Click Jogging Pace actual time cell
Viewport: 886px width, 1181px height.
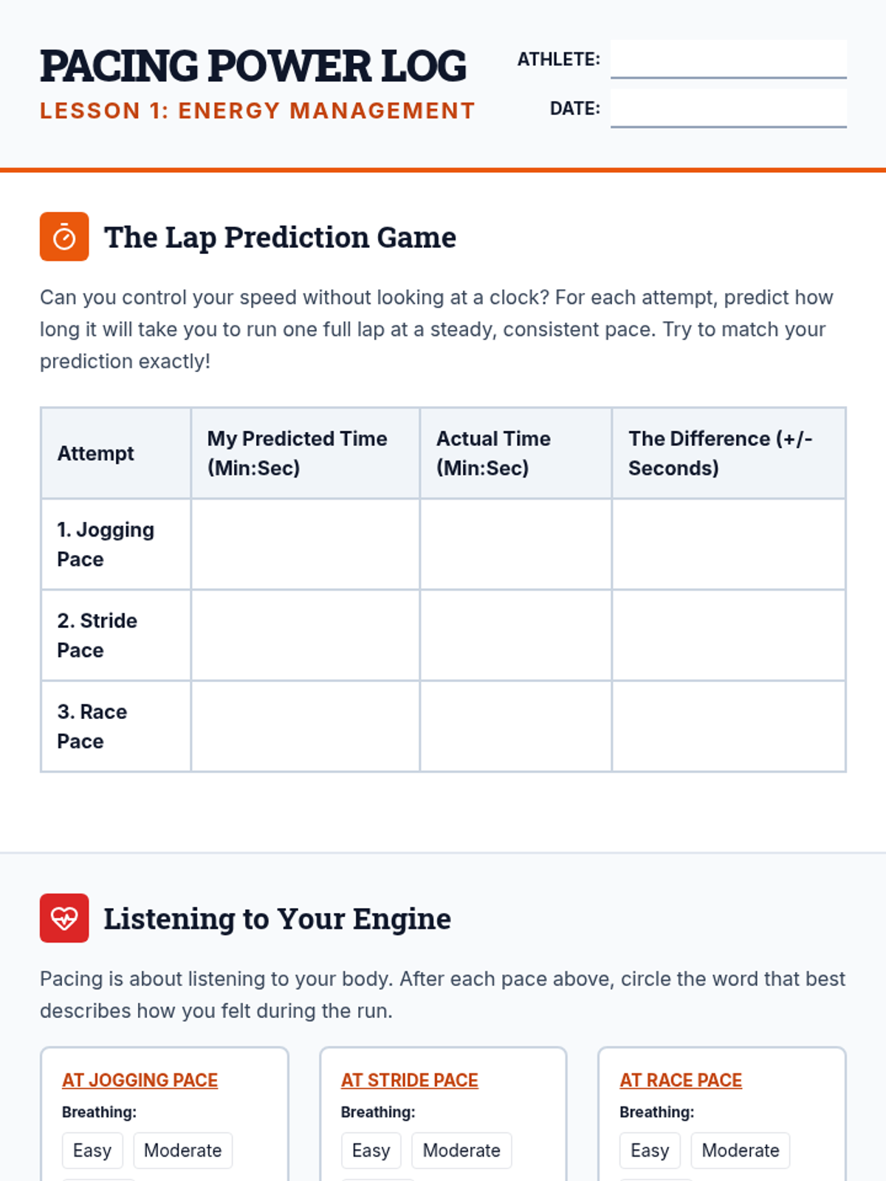coord(515,544)
